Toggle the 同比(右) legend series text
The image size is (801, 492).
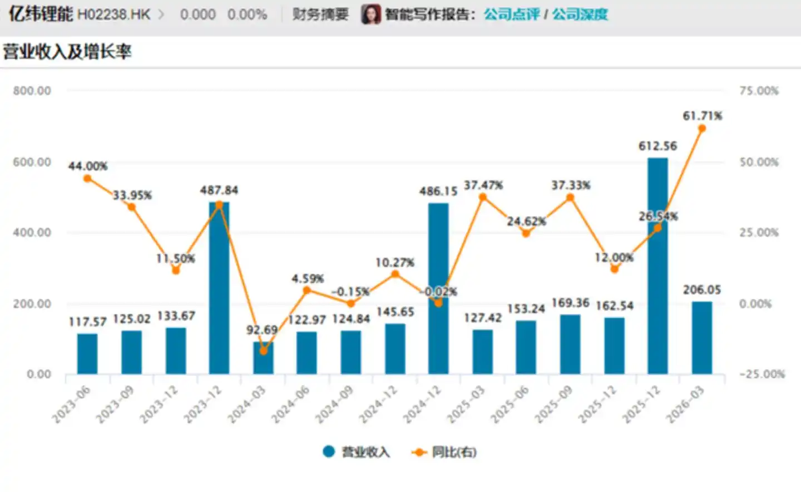point(454,452)
